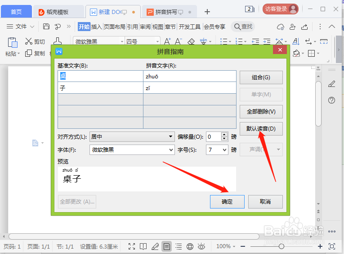
Task: Click the zoom in plus button
Action: [320, 246]
